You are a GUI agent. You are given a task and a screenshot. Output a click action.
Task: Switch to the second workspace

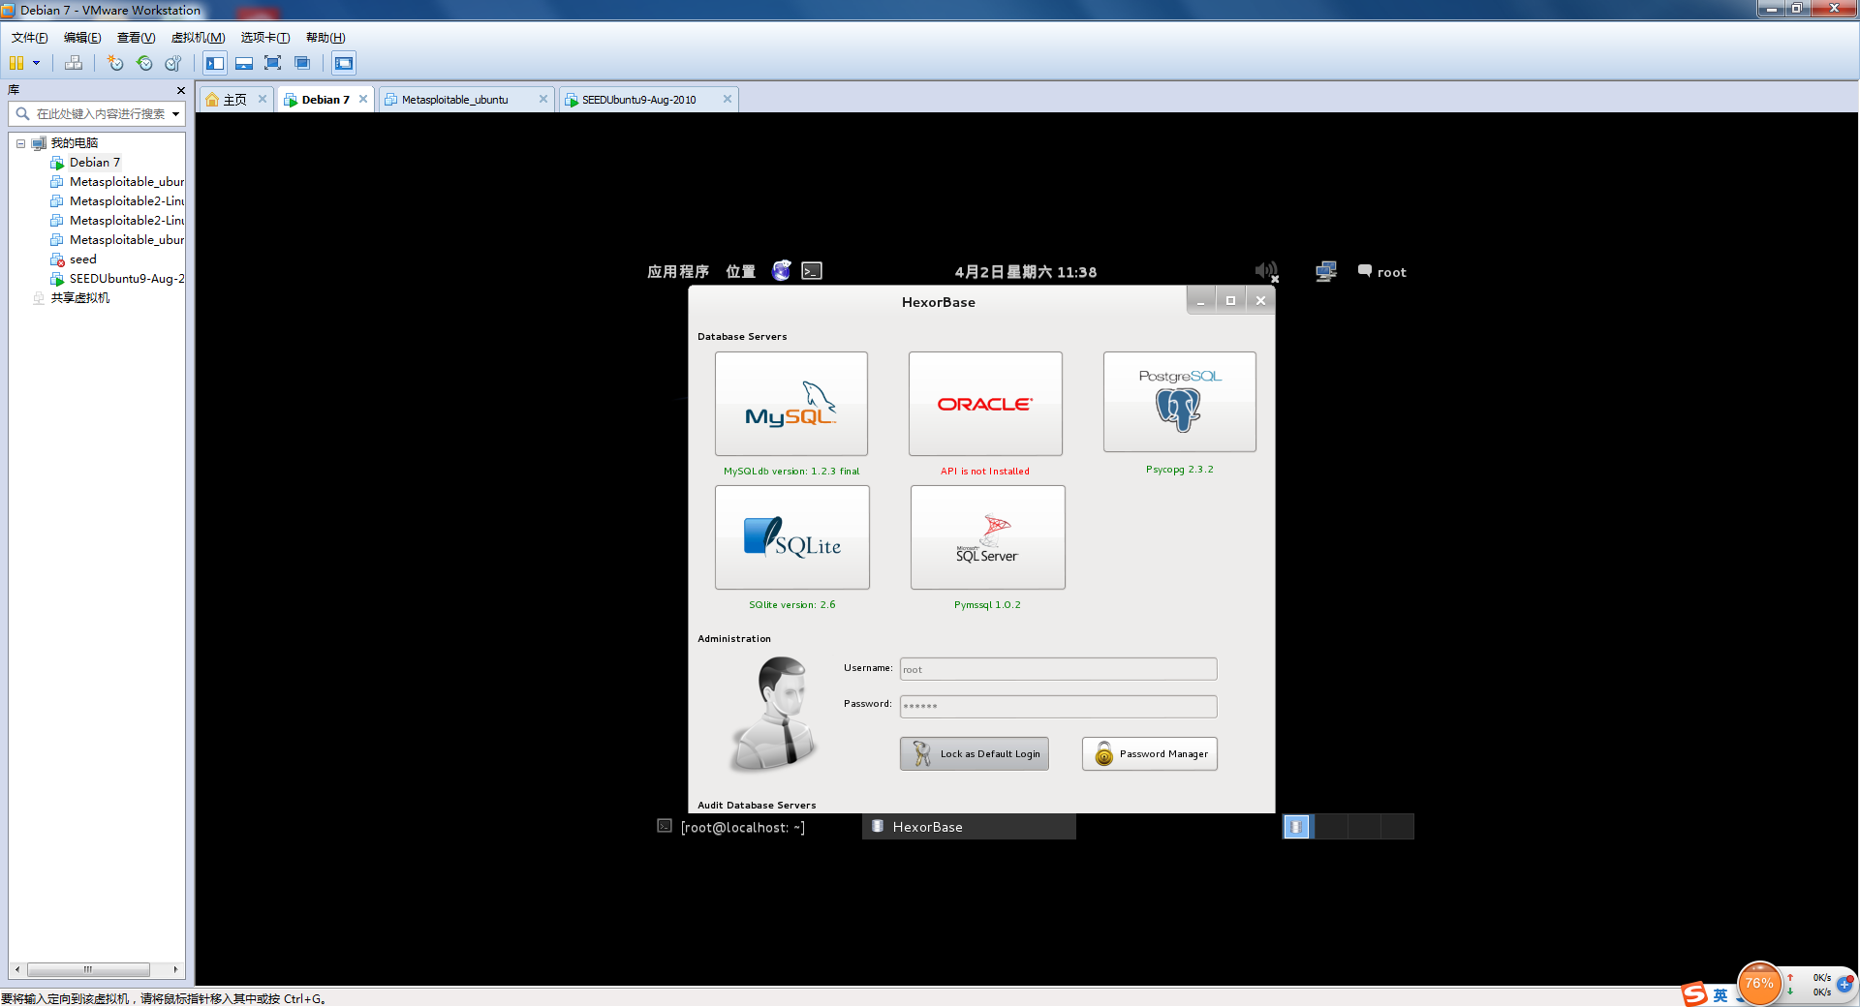tap(1330, 827)
